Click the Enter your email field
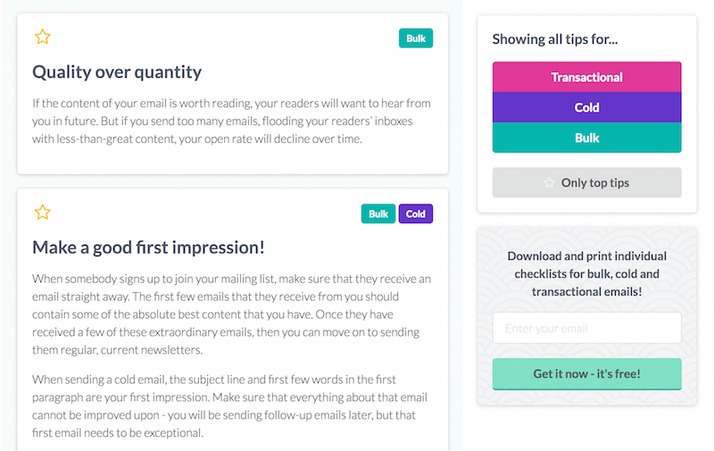Screen dimensions: 714x451 point(586,328)
